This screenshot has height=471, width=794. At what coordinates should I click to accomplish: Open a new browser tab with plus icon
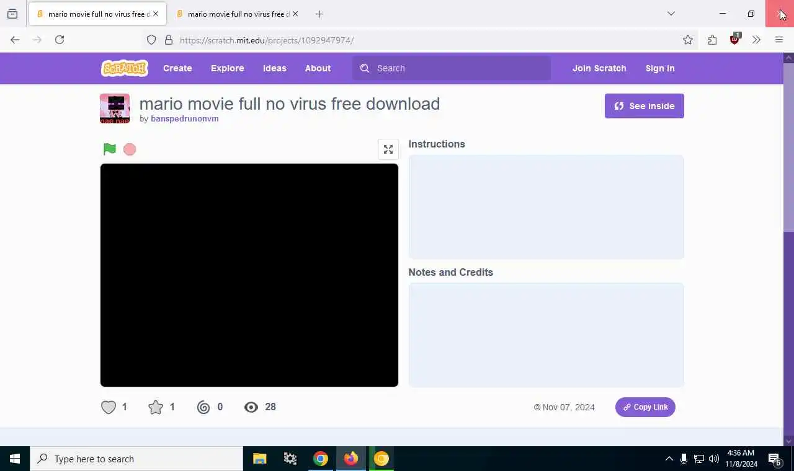[x=319, y=14]
